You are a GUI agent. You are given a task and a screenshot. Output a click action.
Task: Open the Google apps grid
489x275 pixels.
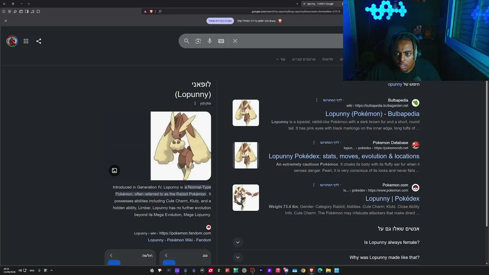coord(26,41)
